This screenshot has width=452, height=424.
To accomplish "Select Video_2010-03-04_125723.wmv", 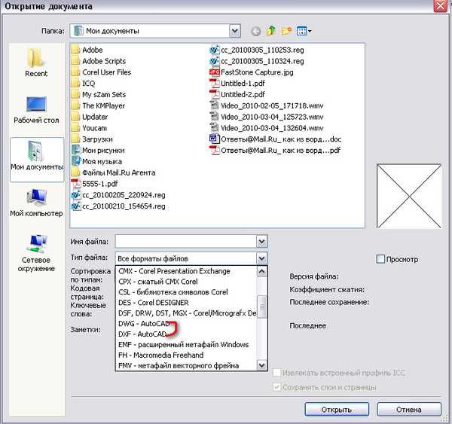I will pos(267,117).
